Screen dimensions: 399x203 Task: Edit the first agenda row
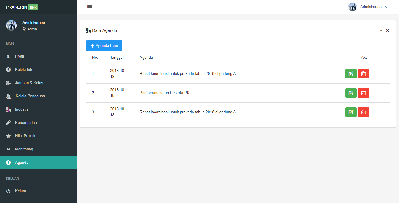click(351, 74)
